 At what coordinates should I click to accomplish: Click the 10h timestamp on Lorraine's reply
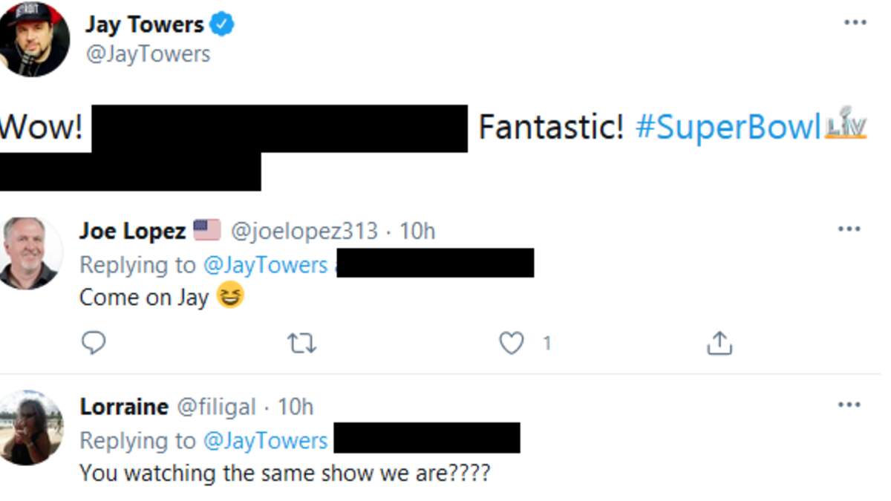[296, 407]
